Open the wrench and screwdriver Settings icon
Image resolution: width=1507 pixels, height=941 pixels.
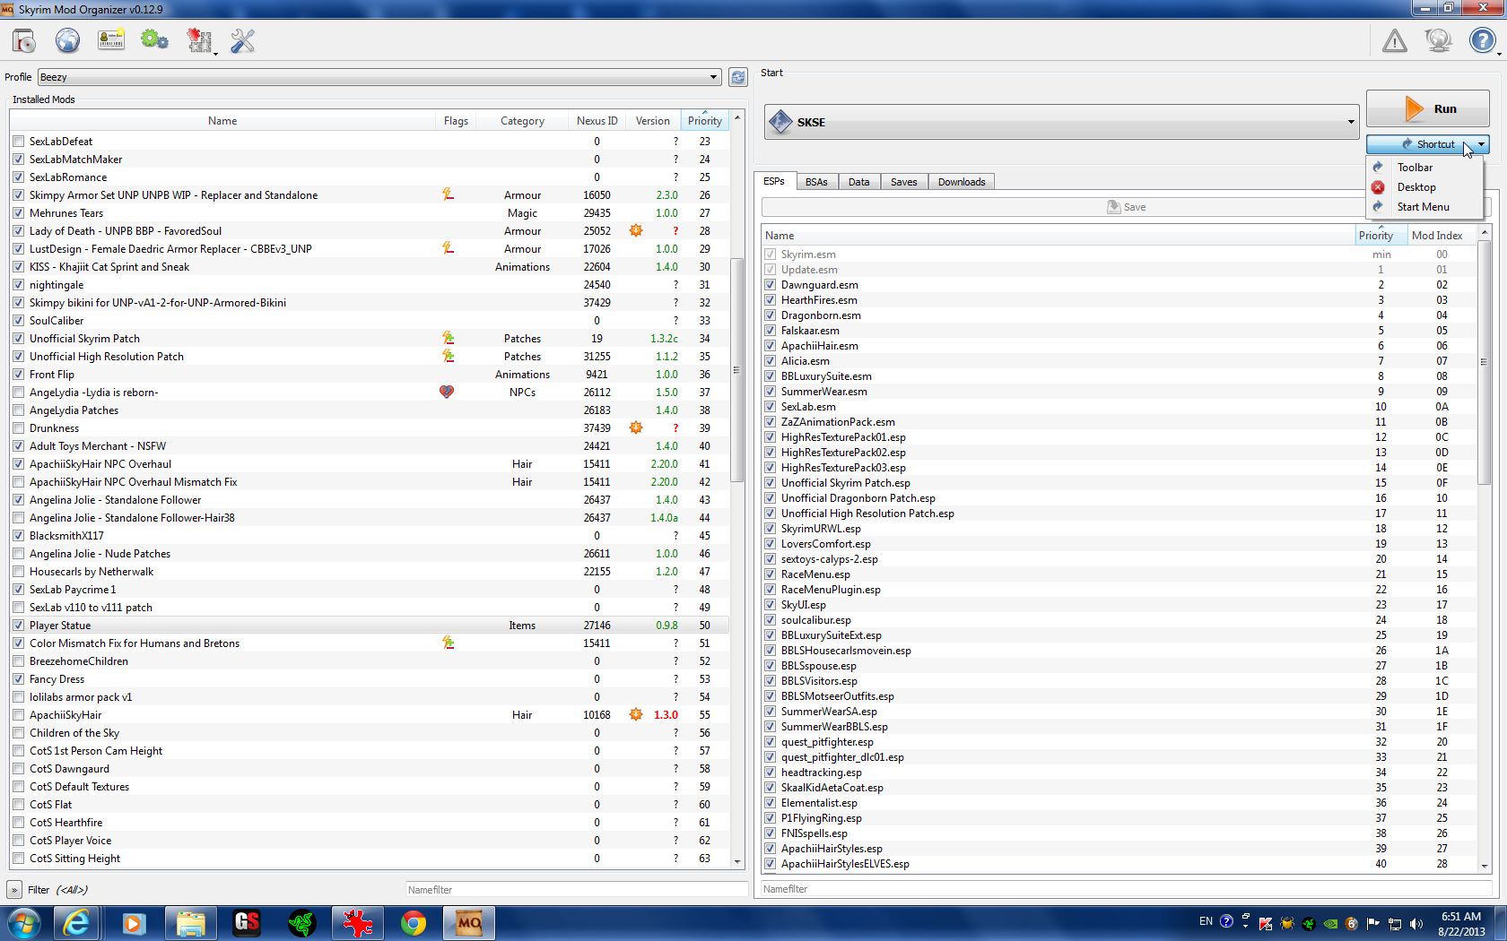point(242,41)
